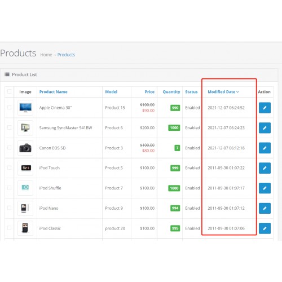Click the iPod Nano product name
282x282 pixels.
(49, 208)
